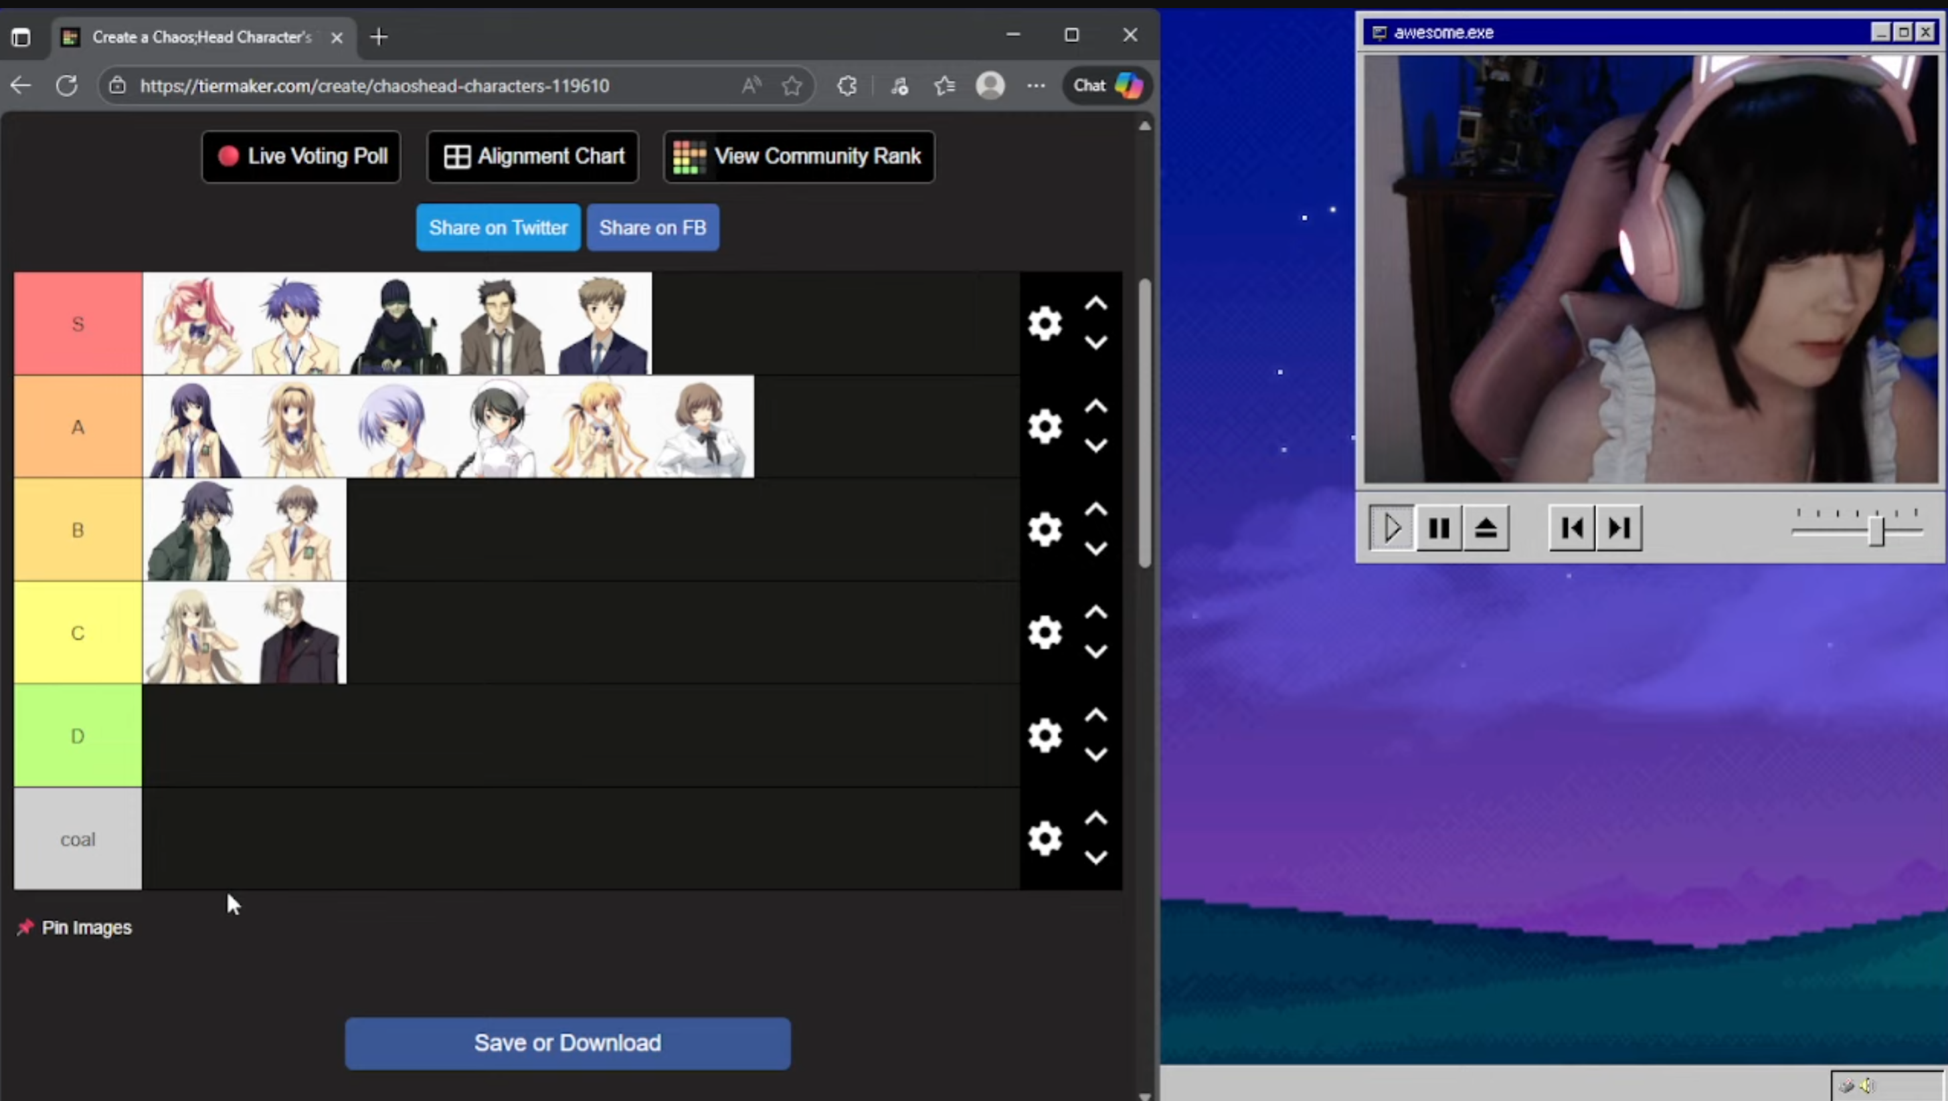Viewport: 1948px width, 1101px height.
Task: Open the Copilot Chat button
Action: tap(1107, 86)
